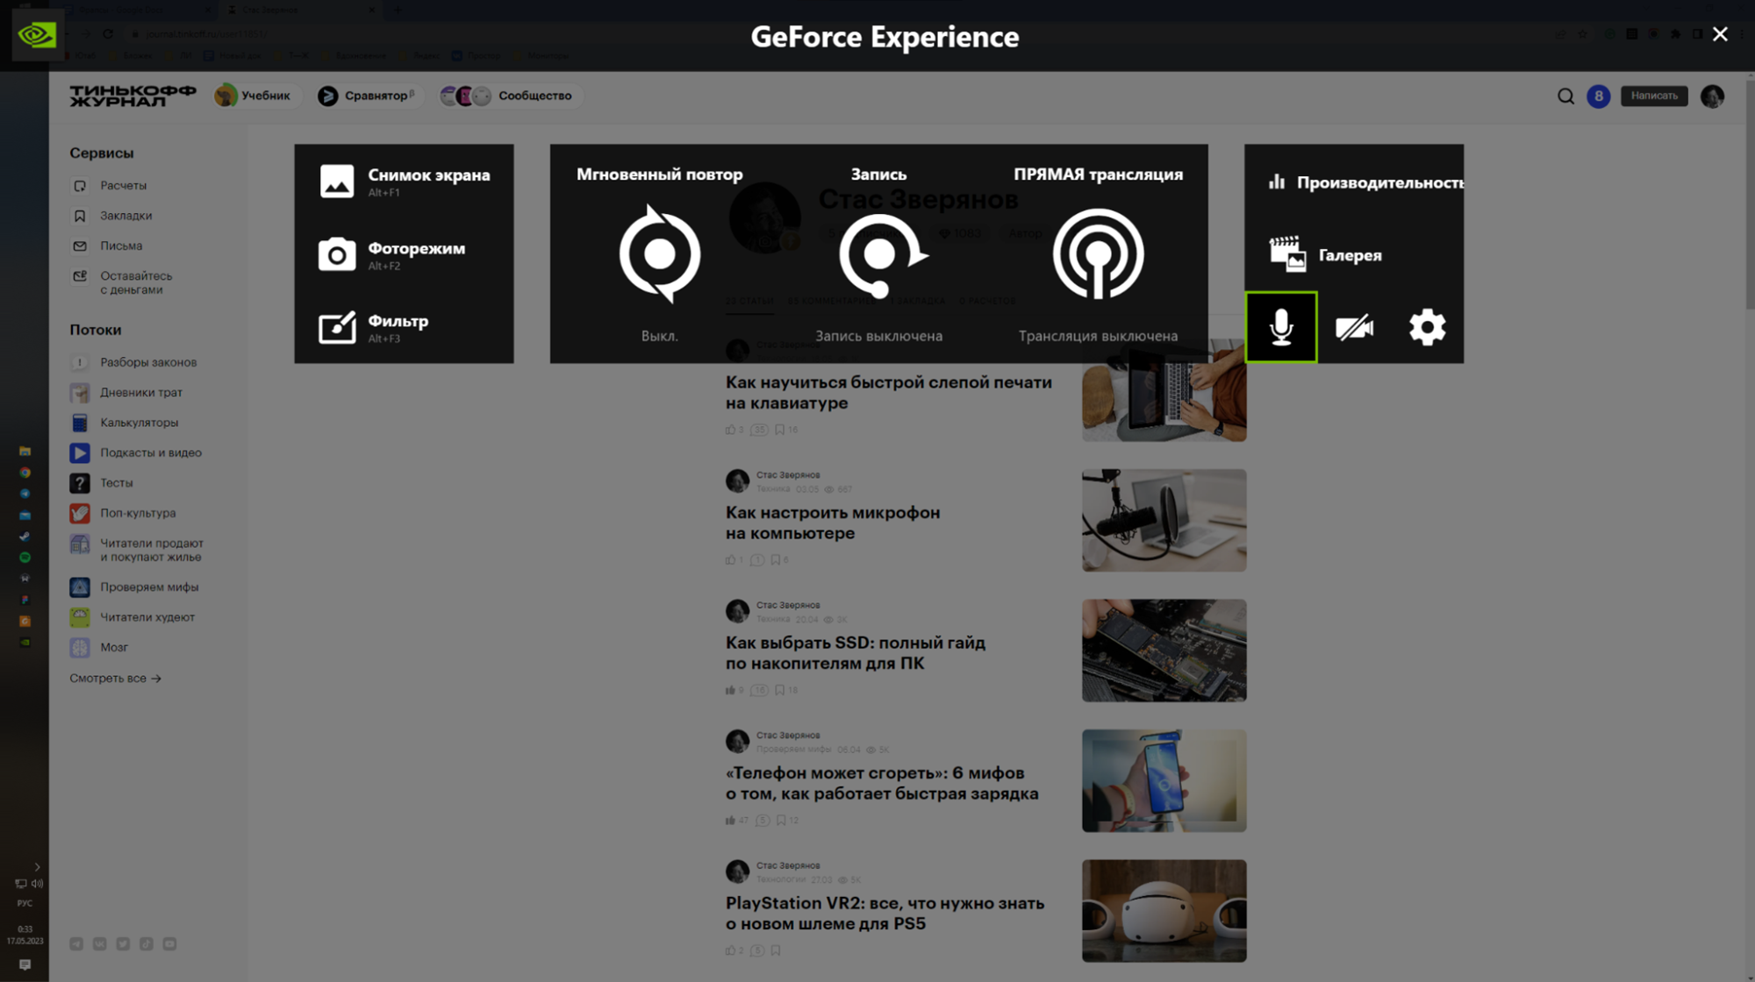Open article Как выбрать SSD
The height and width of the screenshot is (982, 1755).
[x=855, y=653]
